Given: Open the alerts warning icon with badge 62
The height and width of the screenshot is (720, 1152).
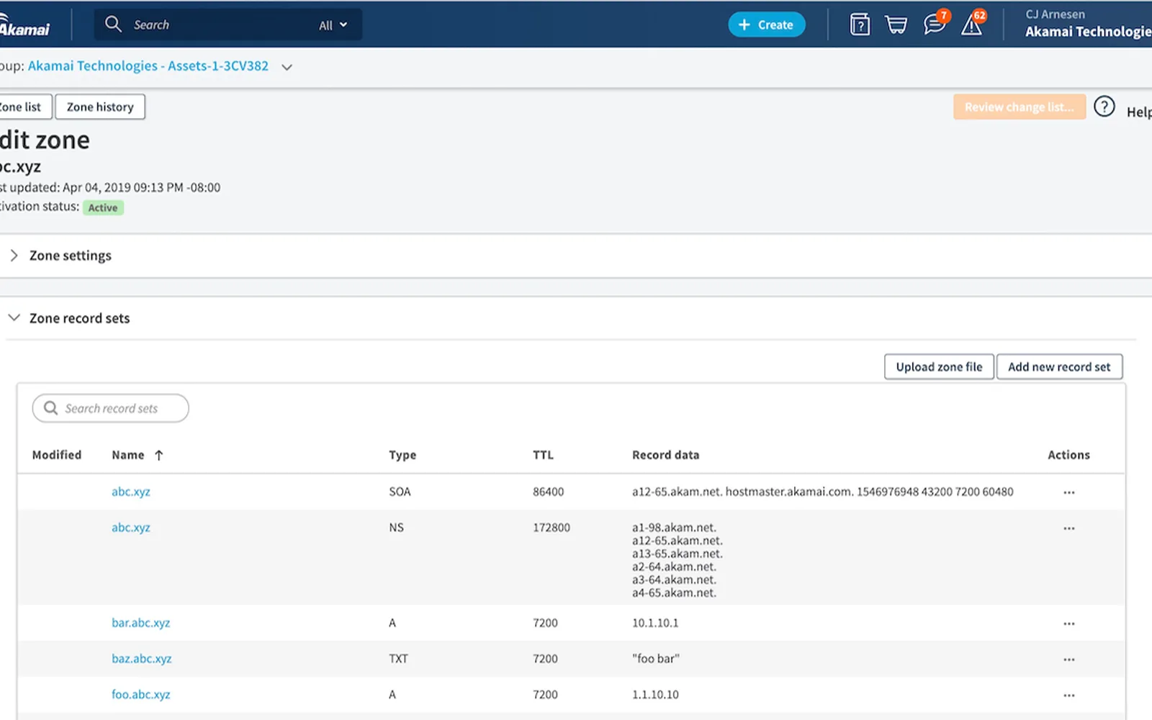Looking at the screenshot, I should (973, 24).
